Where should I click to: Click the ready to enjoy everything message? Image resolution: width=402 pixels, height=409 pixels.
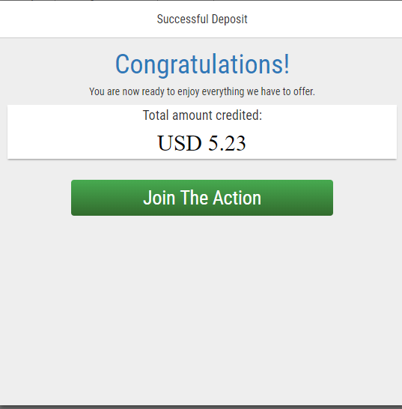point(202,92)
